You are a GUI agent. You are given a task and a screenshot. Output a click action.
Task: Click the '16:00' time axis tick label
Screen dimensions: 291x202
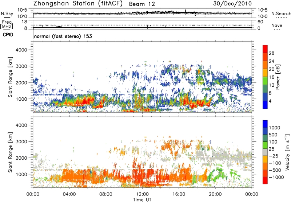click(x=179, y=194)
